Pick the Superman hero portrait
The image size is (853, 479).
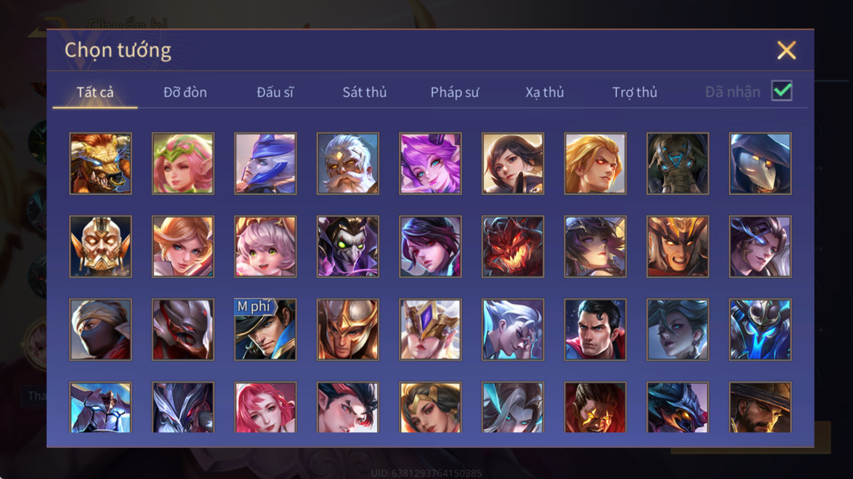point(595,329)
